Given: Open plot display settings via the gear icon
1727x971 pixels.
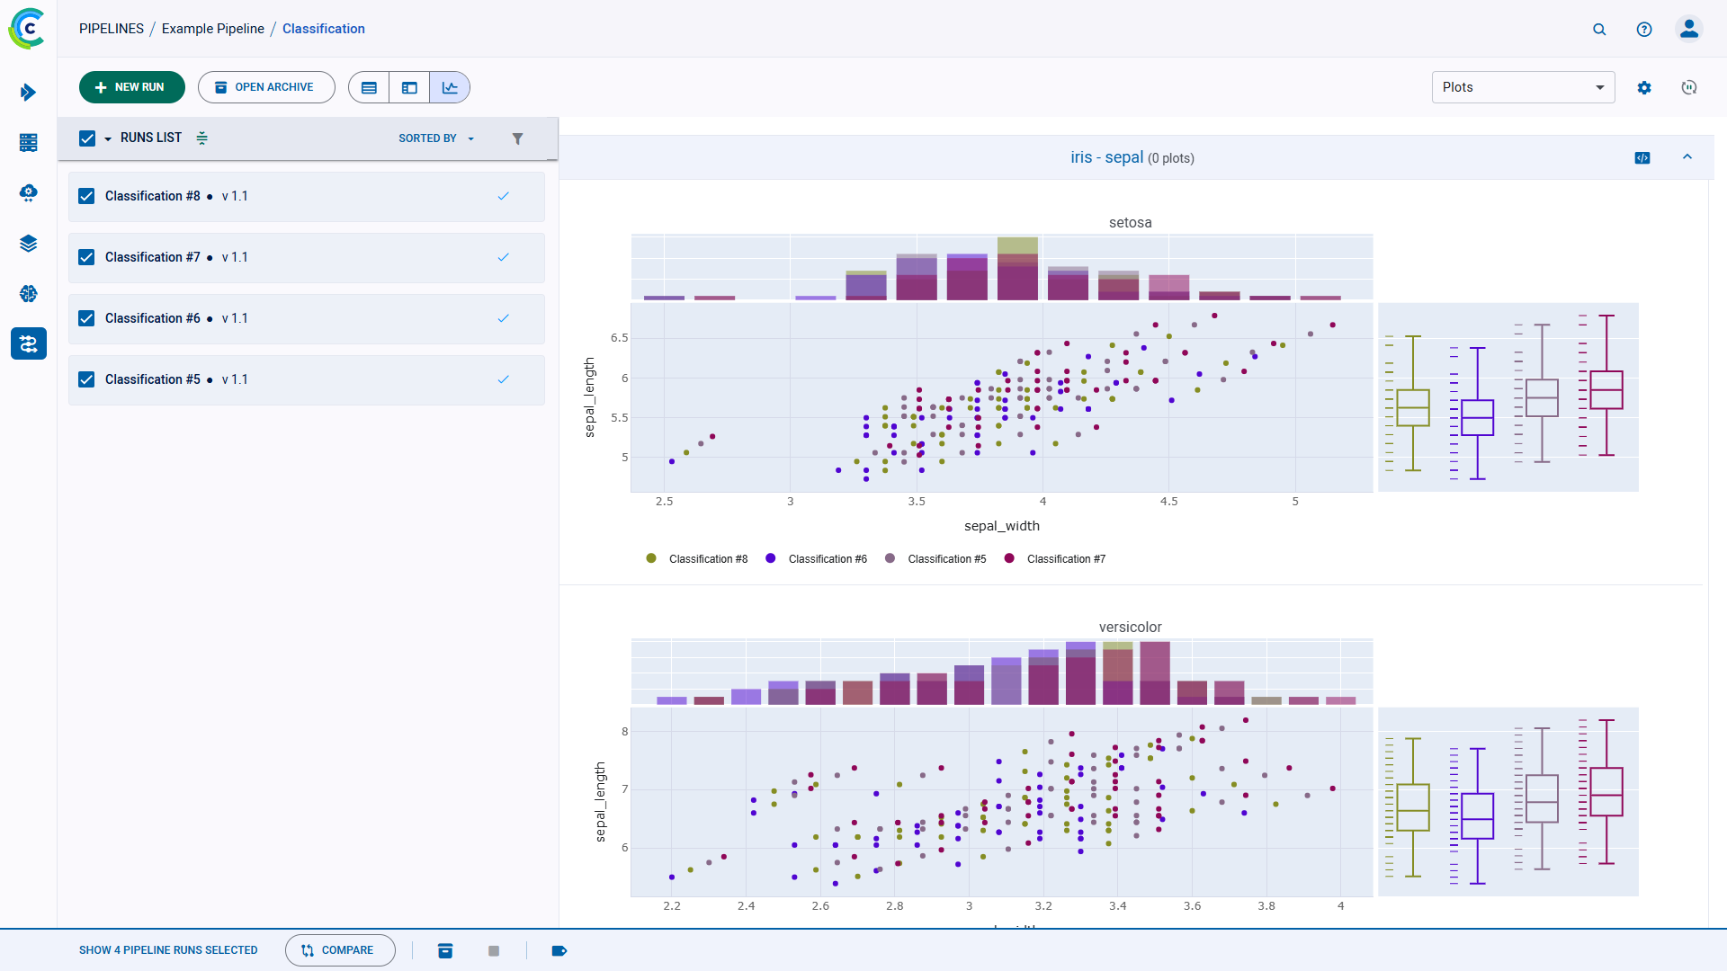Looking at the screenshot, I should click(1645, 87).
